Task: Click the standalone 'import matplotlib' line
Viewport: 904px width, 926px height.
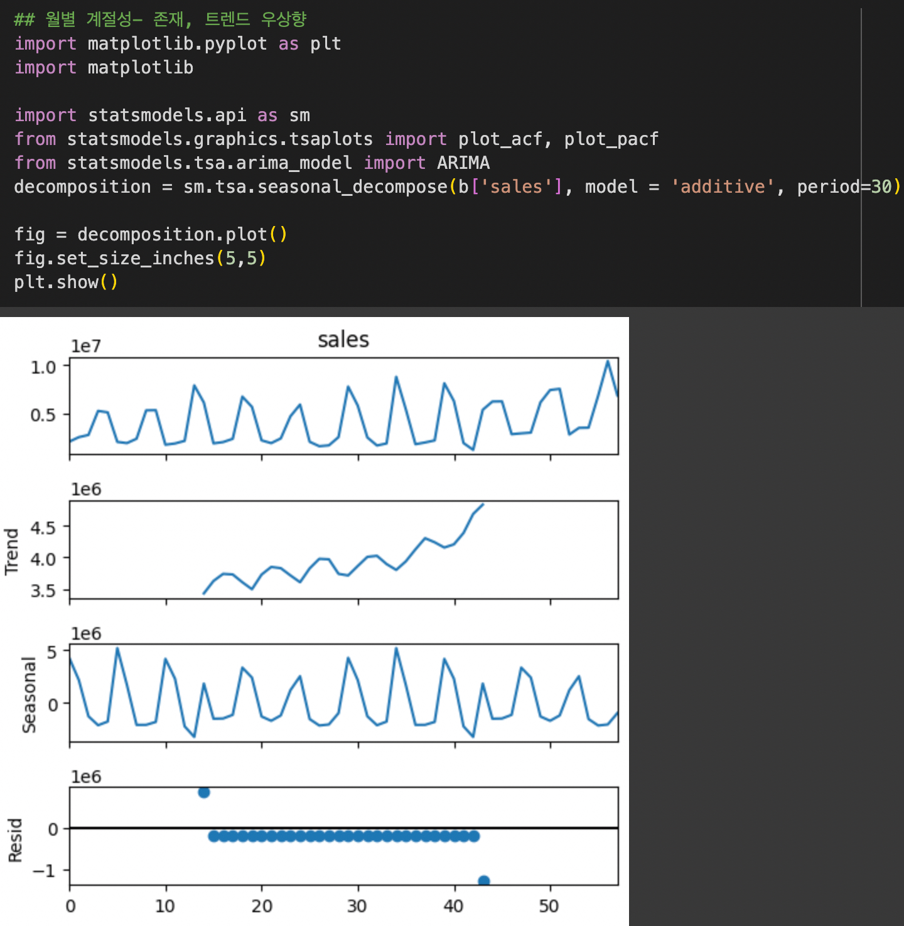Action: click(104, 67)
